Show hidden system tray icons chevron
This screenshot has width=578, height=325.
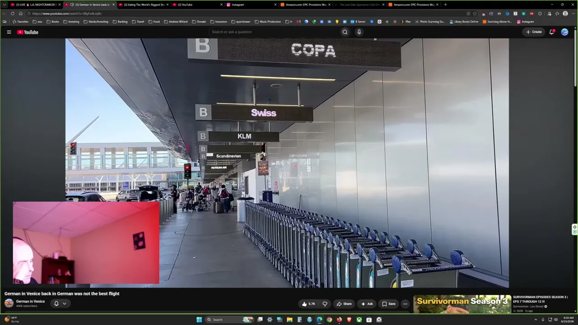tap(535, 320)
